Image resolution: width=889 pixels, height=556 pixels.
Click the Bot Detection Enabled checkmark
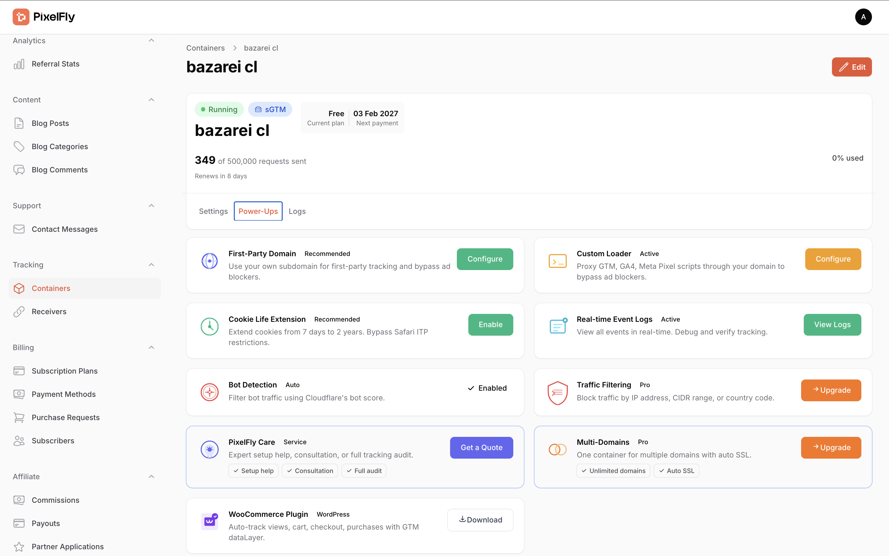point(471,388)
